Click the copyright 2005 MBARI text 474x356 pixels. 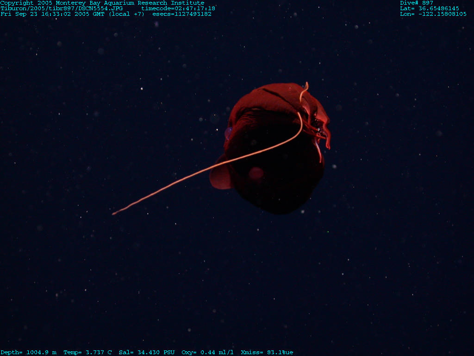(x=102, y=3)
